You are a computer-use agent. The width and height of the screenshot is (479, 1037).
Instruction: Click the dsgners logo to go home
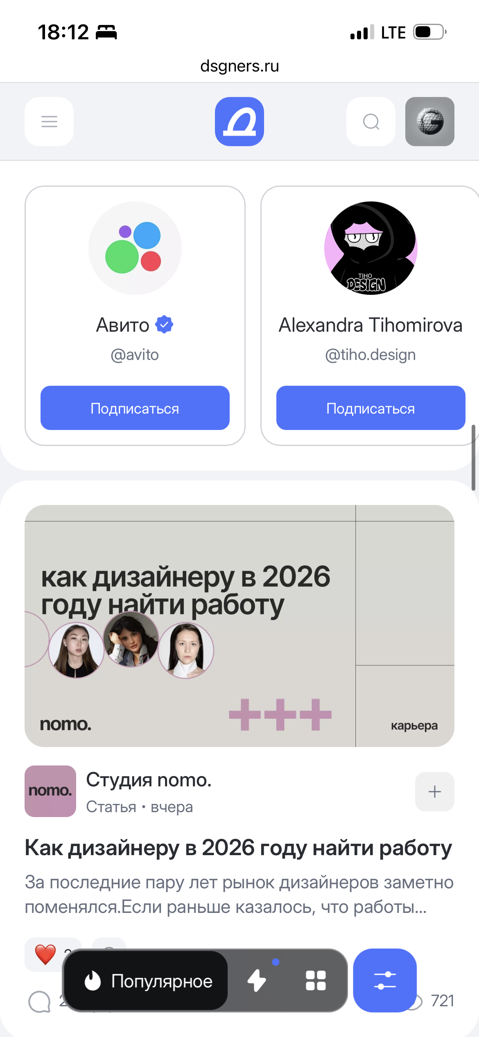[x=239, y=121]
